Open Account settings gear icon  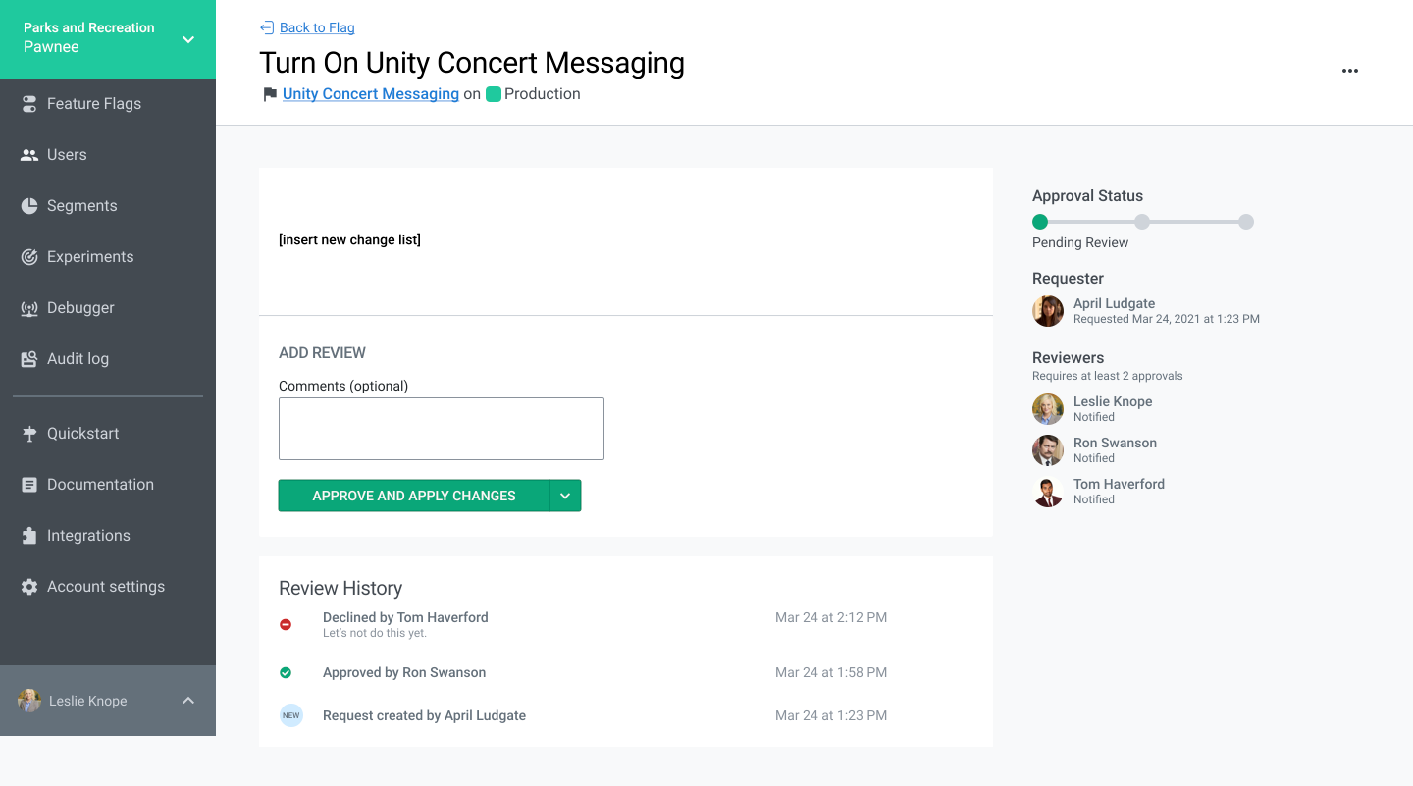[x=29, y=587]
